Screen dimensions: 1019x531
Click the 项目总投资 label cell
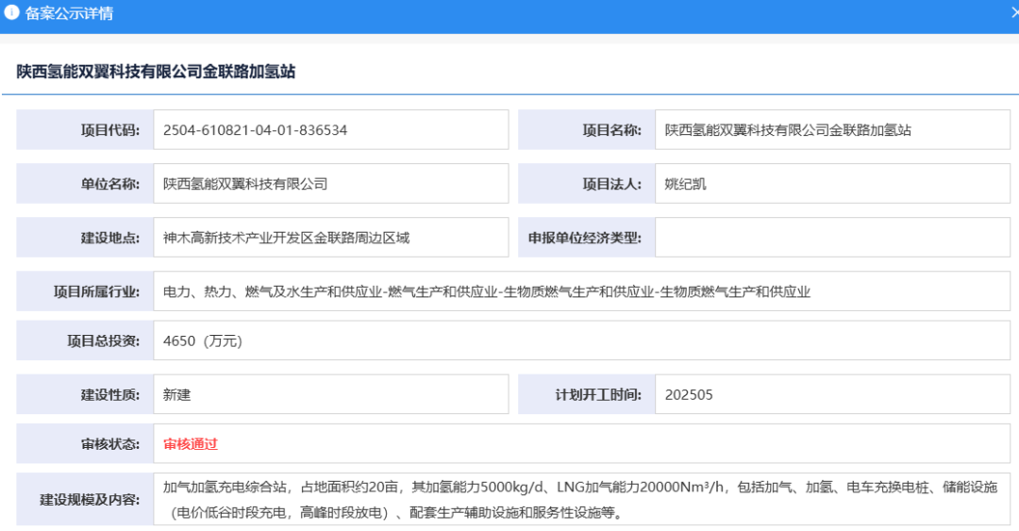(85, 341)
